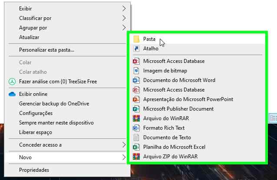
Task: Click the Publisher document icon
Action: pos(136,109)
